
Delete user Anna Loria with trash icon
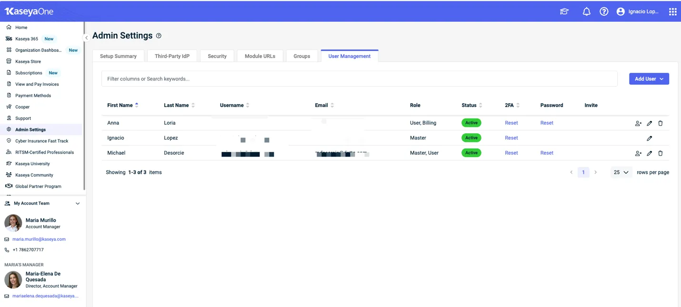(x=660, y=123)
